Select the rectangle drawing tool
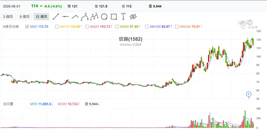Image resolution: width=267 pixels, height=130 pixels. tap(114, 17)
